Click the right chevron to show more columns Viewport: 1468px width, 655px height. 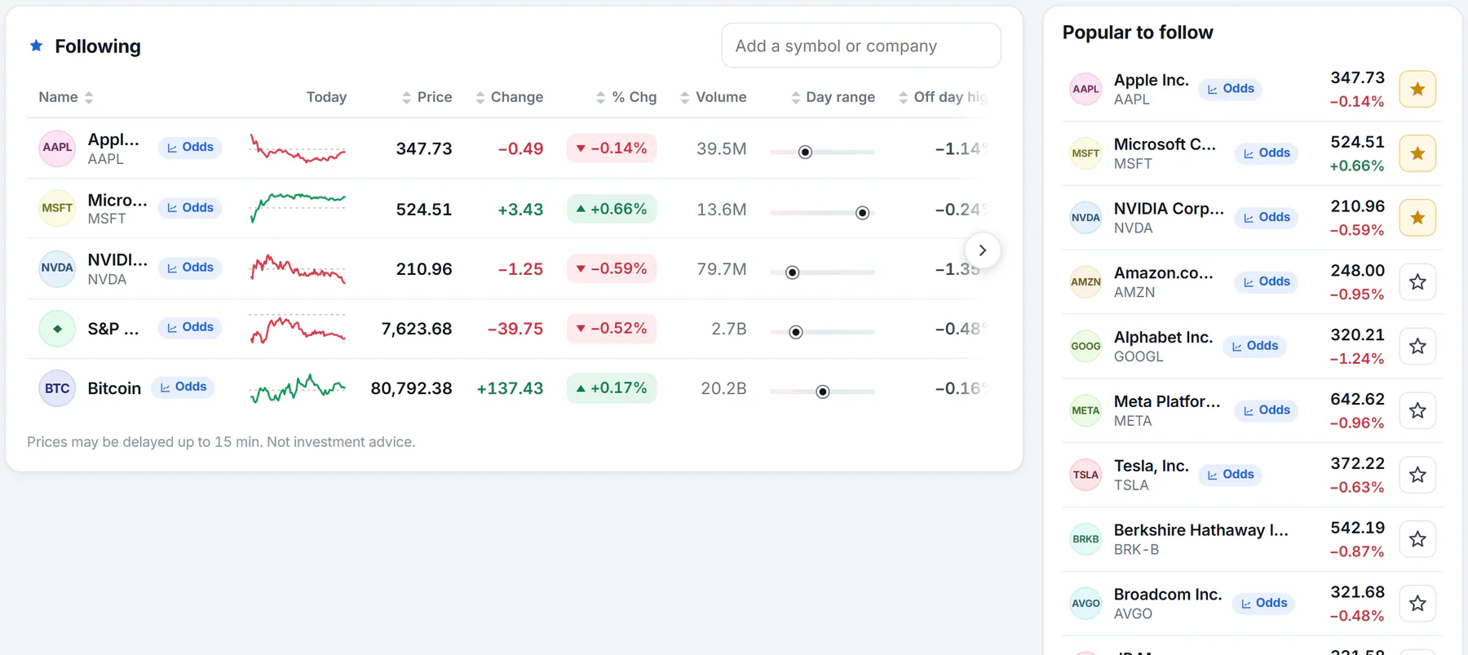pos(983,250)
